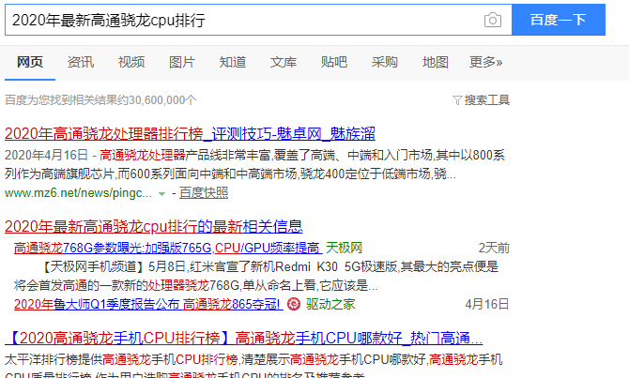This screenshot has width=629, height=378.
Task: Switch to the 视频 tab
Action: pos(131,63)
